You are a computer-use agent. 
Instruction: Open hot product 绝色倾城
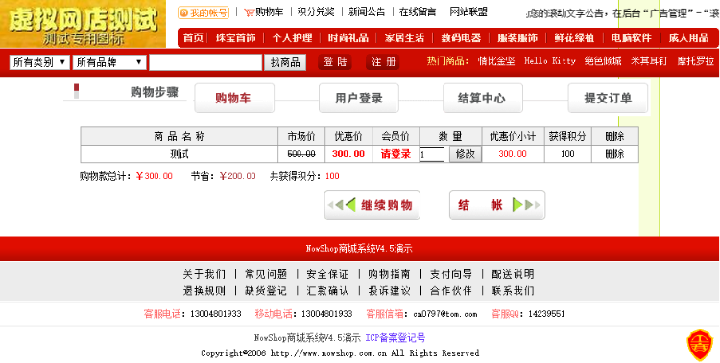(603, 61)
